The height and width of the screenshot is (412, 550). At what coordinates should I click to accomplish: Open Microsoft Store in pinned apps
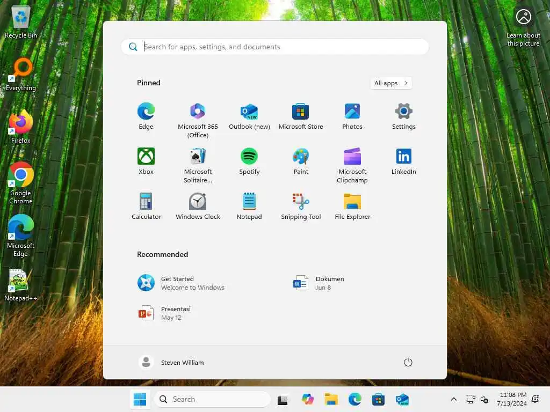coord(301,116)
